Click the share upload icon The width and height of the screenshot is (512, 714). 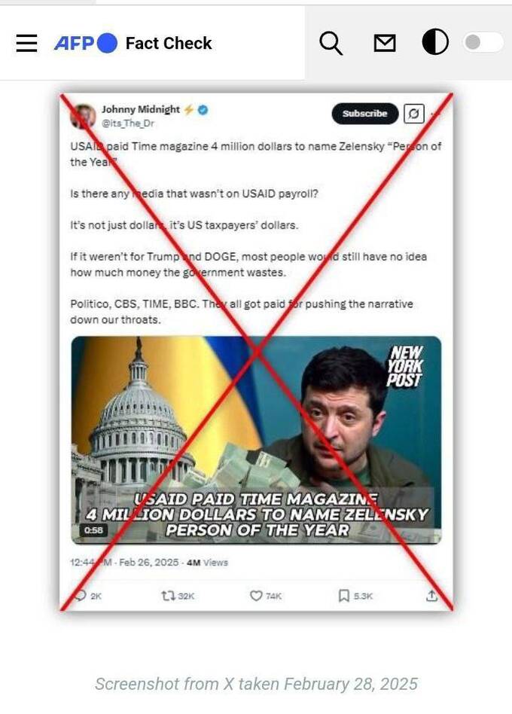click(431, 595)
